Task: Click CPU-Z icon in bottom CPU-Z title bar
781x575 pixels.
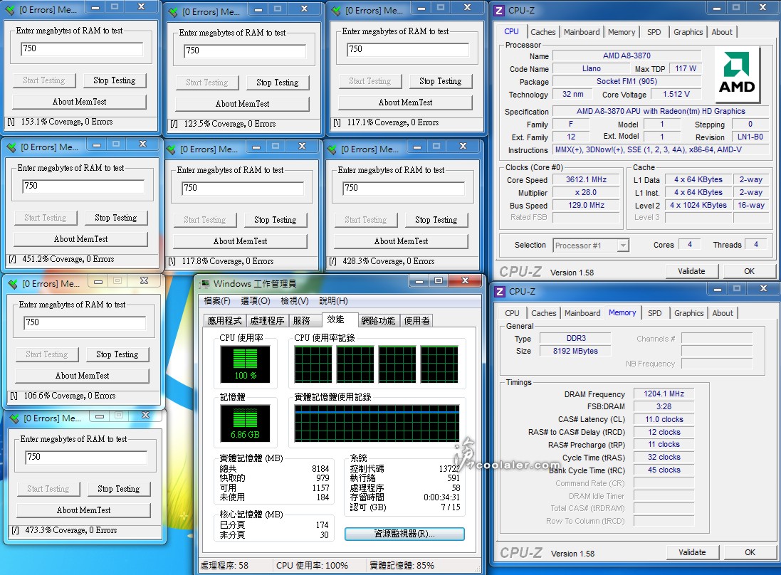Action: (500, 292)
